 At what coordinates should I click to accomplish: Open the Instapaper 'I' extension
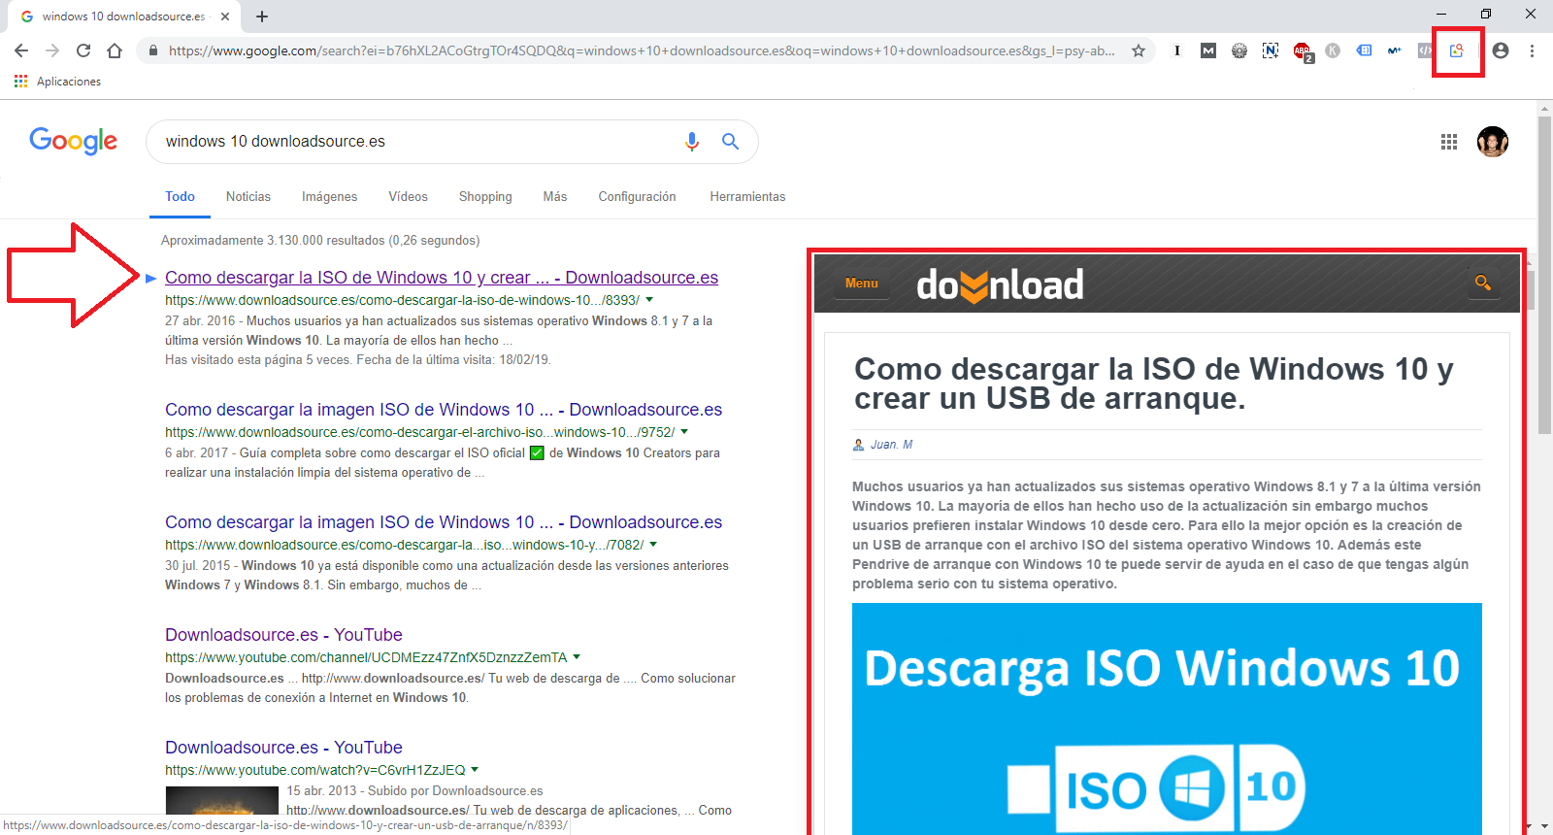pos(1177,50)
